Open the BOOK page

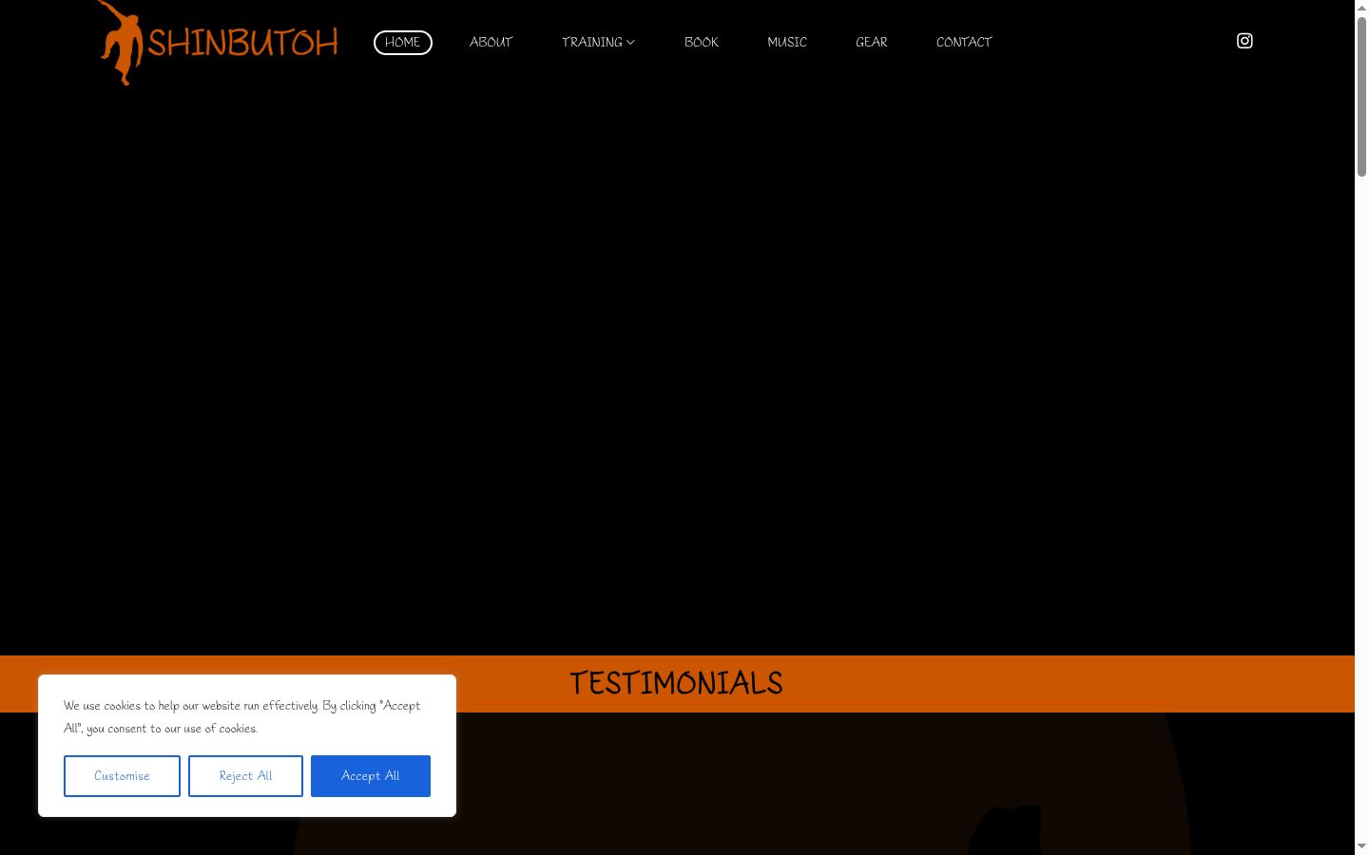[x=702, y=43]
